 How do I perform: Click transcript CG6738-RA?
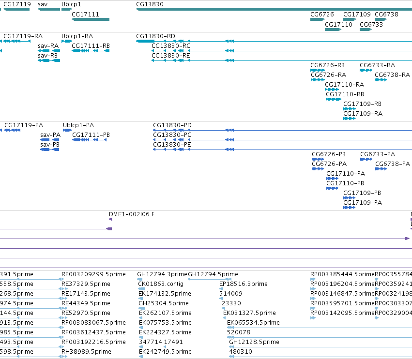click(x=392, y=75)
